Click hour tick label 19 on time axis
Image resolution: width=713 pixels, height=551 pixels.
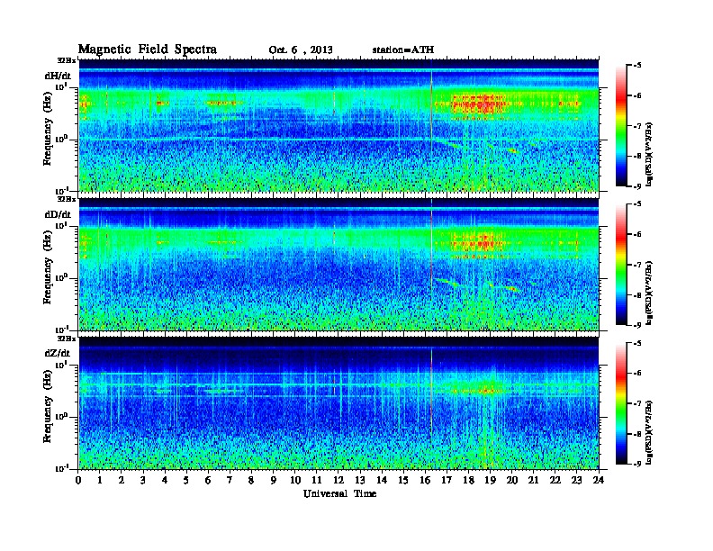[x=490, y=480]
